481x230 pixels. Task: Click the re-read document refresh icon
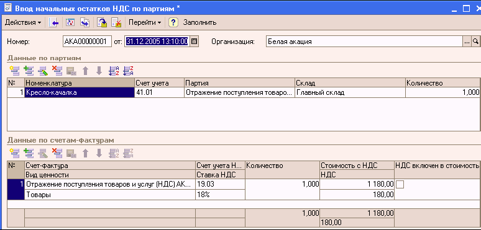(x=71, y=22)
